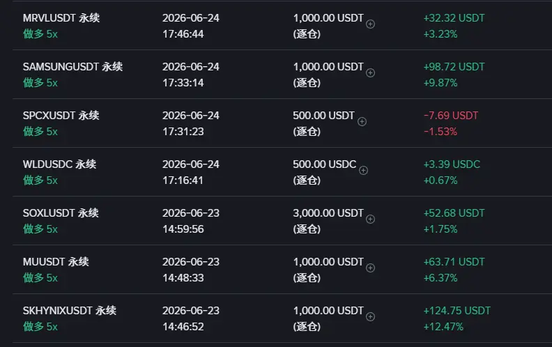The image size is (552, 347).
Task: Click the +98.72 USDT profit value
Action: pyautogui.click(x=454, y=67)
